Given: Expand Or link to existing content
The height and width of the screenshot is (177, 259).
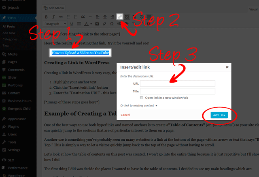Looking at the screenshot, I should click(x=139, y=106).
